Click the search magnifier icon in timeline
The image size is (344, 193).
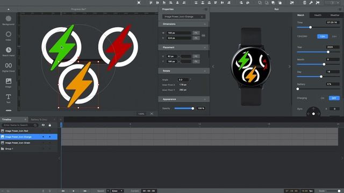(x=35, y=125)
